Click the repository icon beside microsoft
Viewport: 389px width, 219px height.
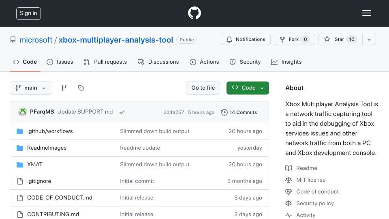[13, 40]
